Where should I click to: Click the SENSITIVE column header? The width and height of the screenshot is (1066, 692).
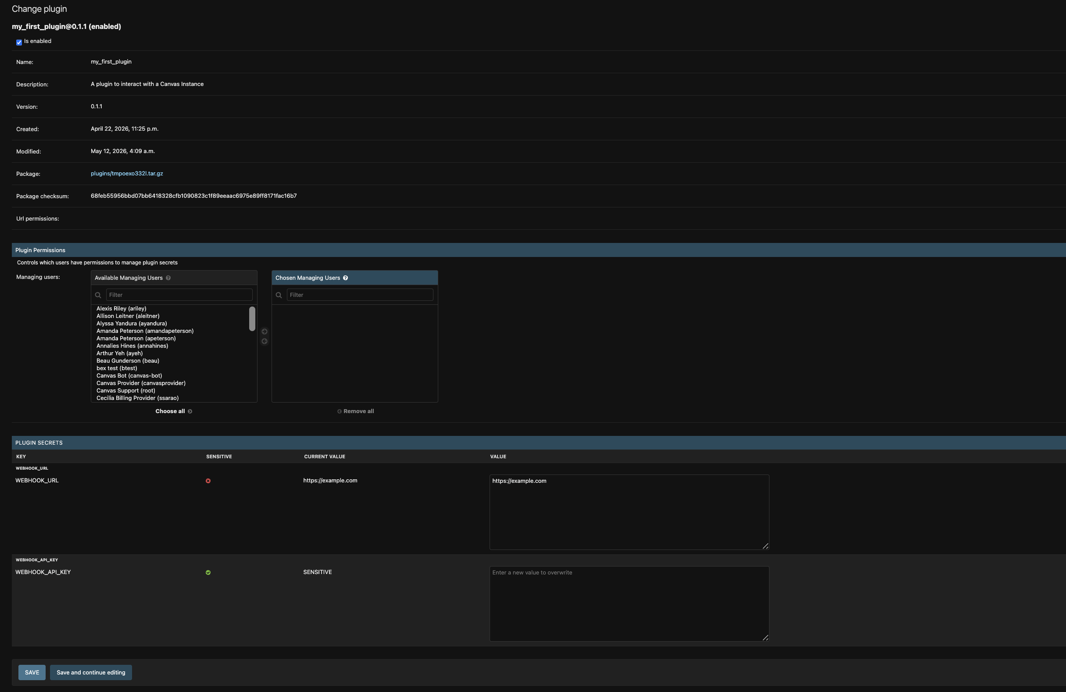[219, 457]
